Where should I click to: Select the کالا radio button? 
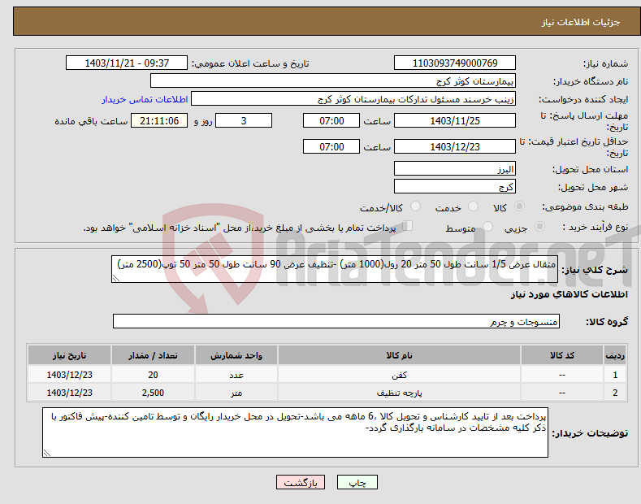coord(519,206)
